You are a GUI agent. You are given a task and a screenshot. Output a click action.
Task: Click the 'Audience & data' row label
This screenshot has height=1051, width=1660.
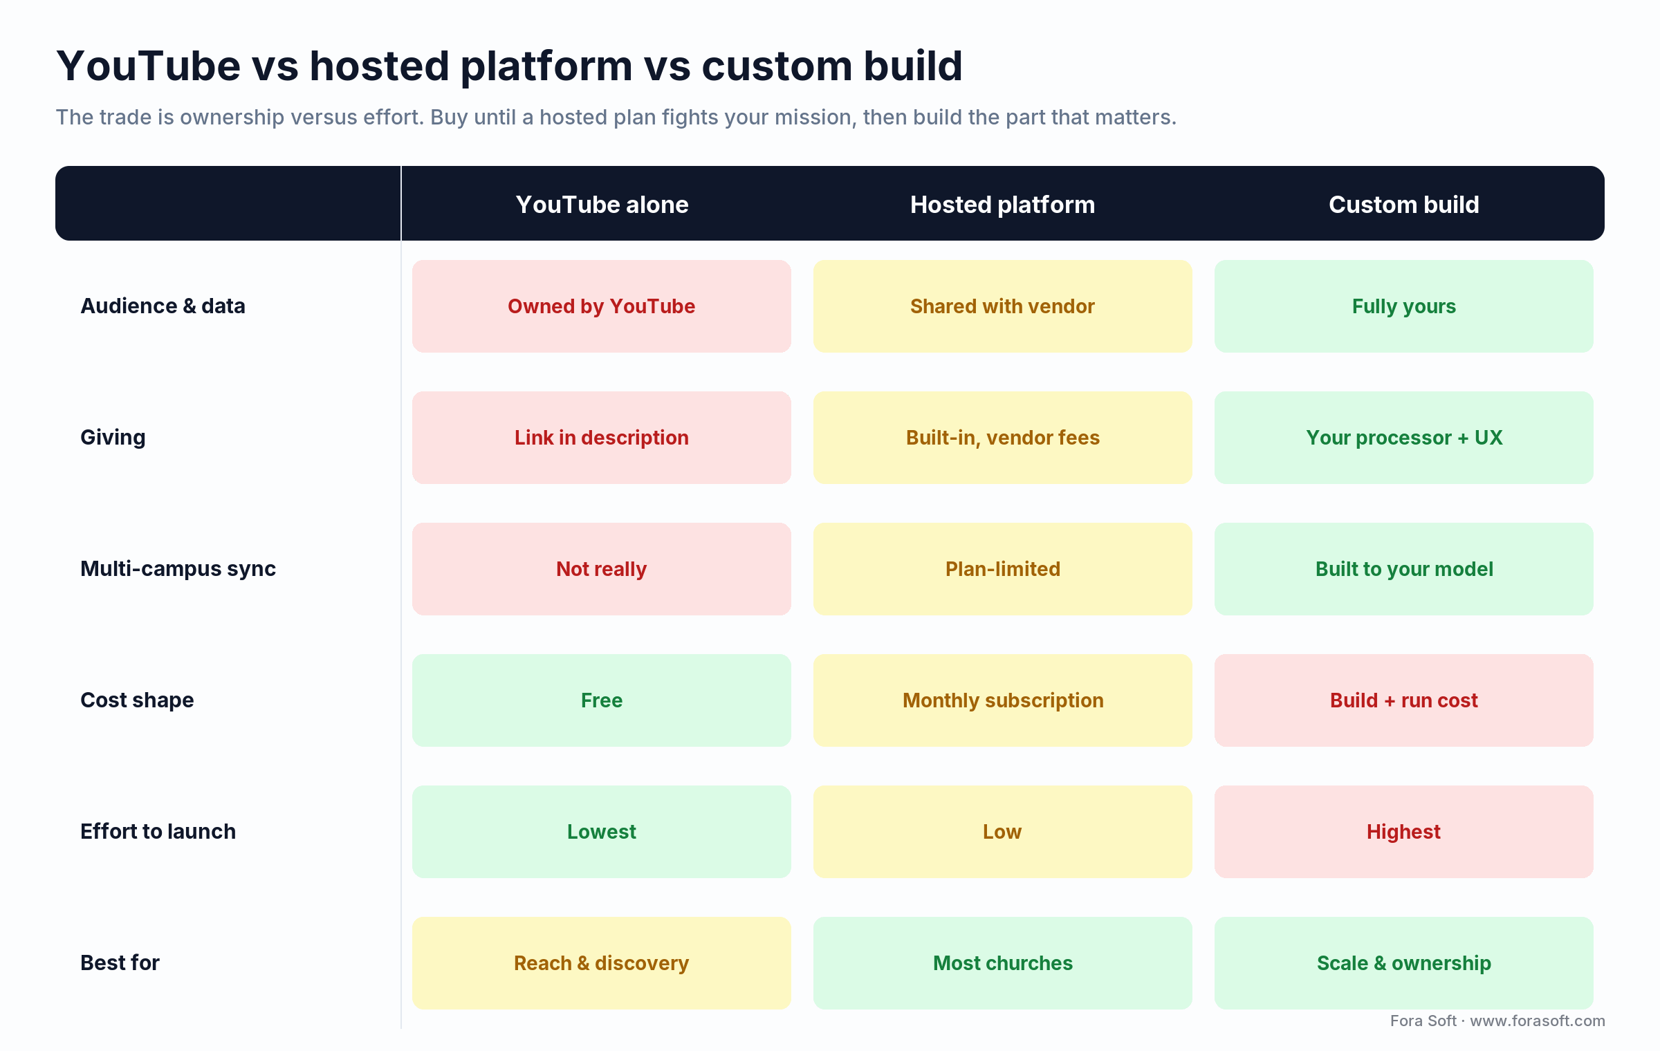pyautogui.click(x=163, y=306)
